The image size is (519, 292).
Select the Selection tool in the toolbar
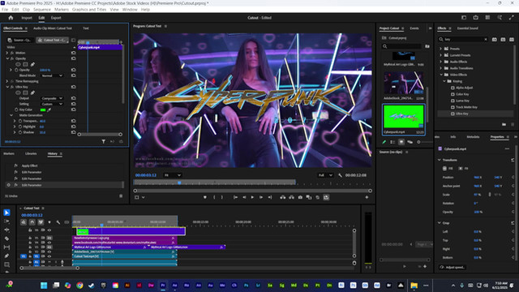(6, 213)
